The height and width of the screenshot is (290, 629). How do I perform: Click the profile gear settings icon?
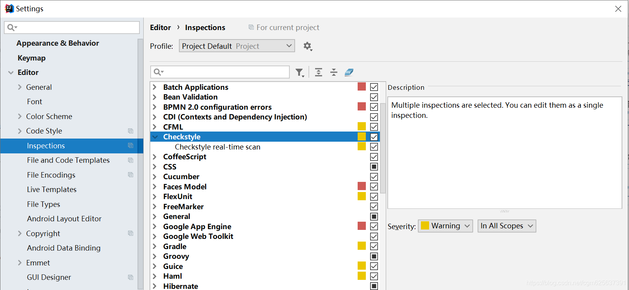coord(308,46)
